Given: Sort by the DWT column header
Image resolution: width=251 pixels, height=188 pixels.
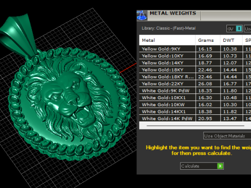Looking at the screenshot, I should point(231,40).
